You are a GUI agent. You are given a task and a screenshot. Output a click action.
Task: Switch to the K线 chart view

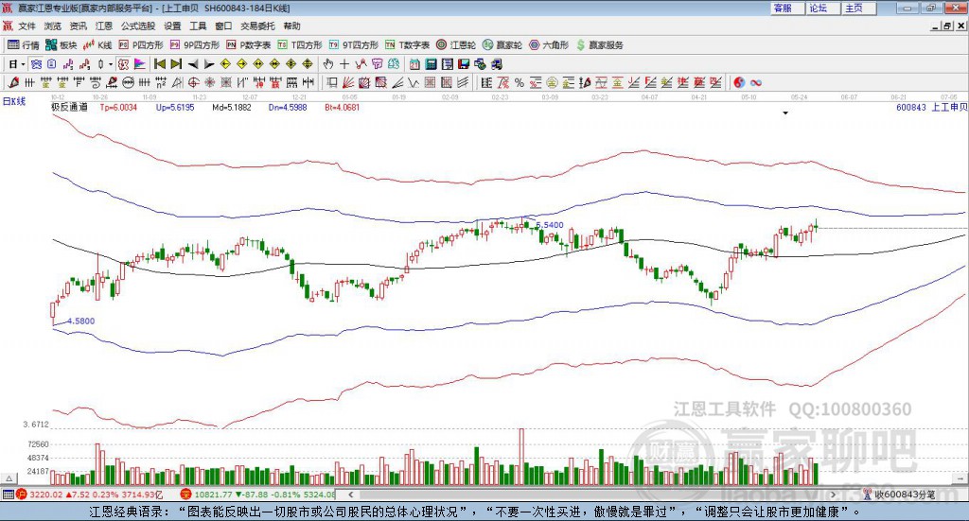coord(97,45)
